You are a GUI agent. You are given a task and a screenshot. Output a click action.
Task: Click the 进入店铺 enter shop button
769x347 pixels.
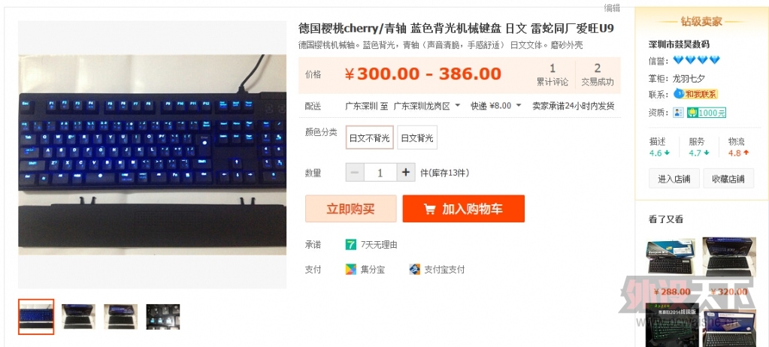point(674,179)
